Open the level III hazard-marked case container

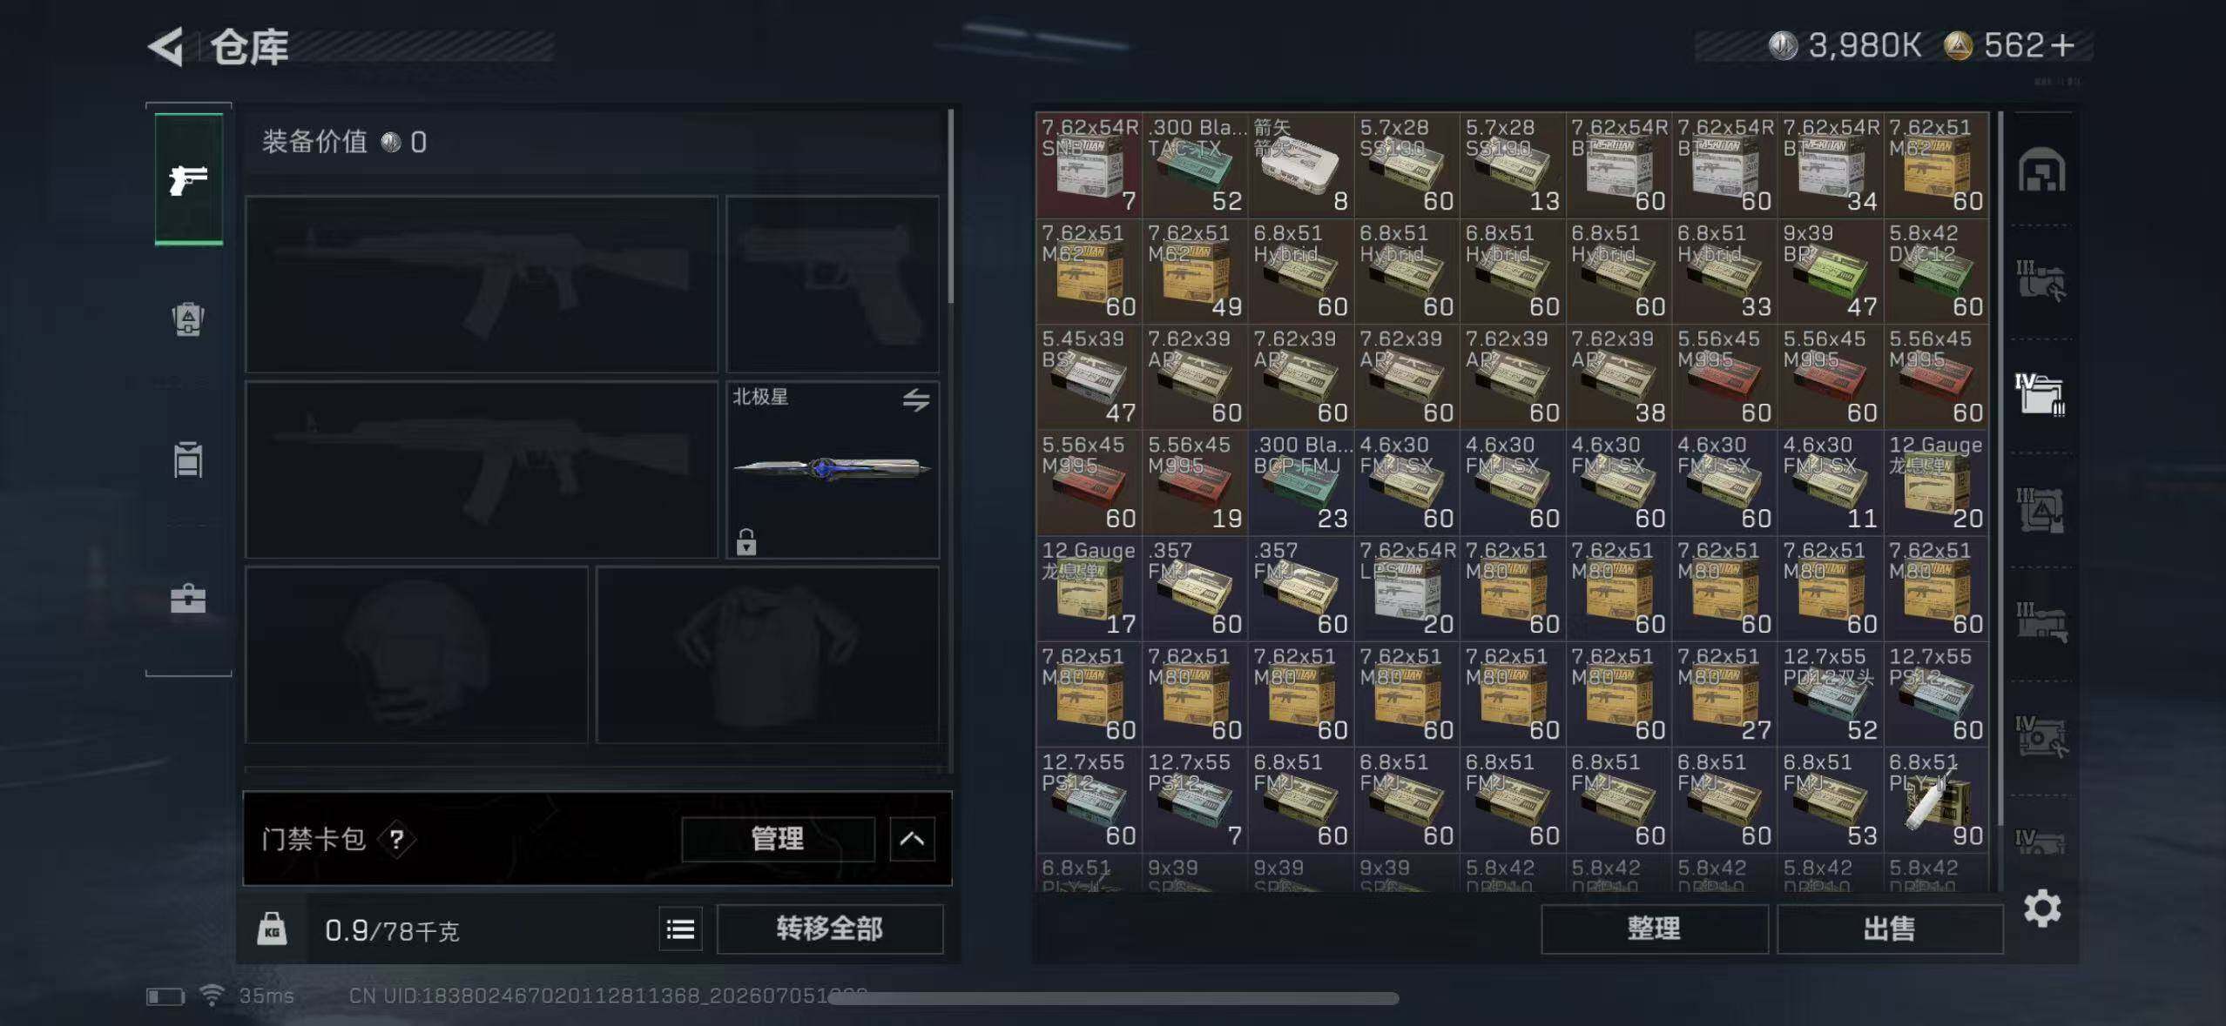point(2041,509)
